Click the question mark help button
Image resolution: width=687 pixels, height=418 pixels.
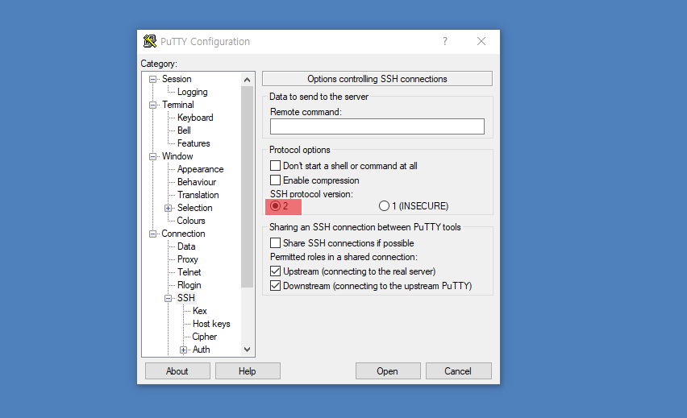[x=445, y=41]
